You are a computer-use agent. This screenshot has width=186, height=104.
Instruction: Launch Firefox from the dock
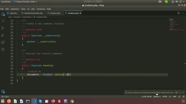pos(53,101)
